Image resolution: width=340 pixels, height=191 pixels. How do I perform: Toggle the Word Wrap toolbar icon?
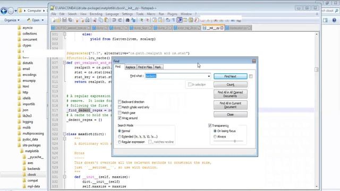tap(168, 20)
